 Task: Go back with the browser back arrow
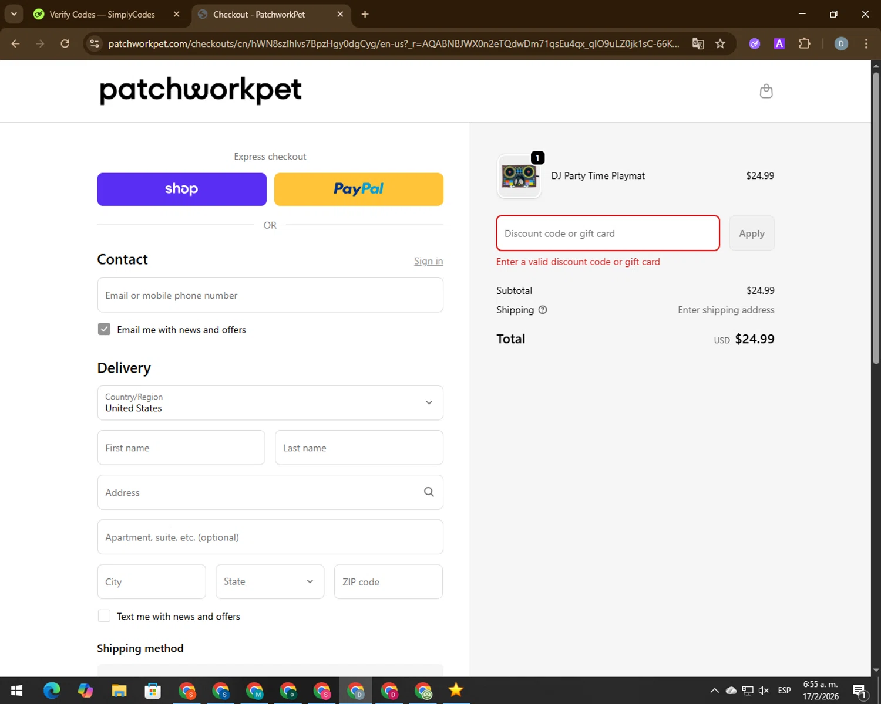tap(16, 43)
